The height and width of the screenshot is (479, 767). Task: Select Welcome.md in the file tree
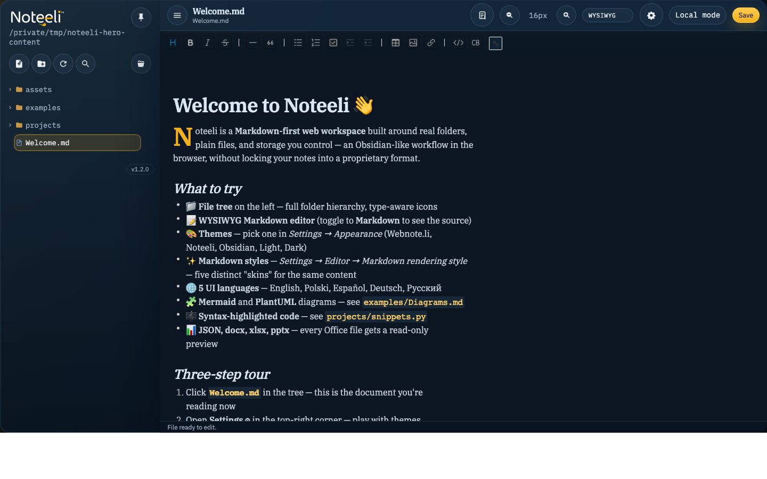77,143
